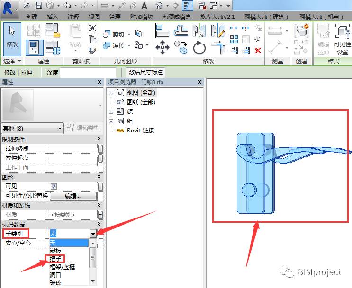Save the family with the disk icon
This screenshot has width=352, height=288.
click(x=39, y=5)
